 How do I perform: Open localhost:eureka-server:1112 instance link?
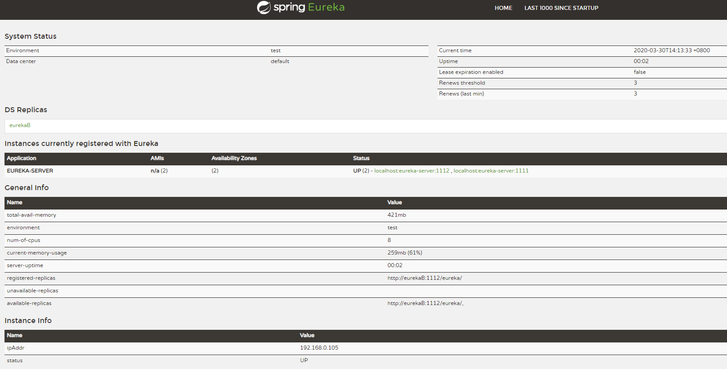coord(412,171)
